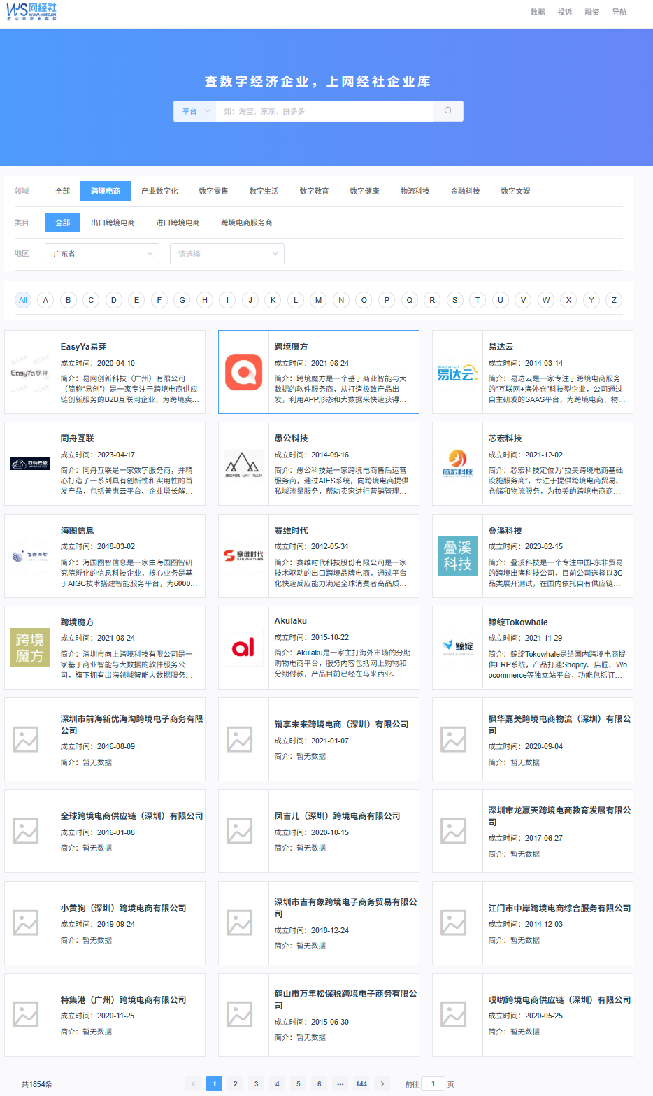653x1096 pixels.
Task: Open 融资 in top navigation
Action: [592, 12]
